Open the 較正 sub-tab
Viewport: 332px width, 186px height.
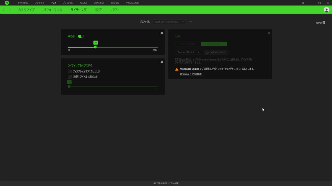[99, 10]
